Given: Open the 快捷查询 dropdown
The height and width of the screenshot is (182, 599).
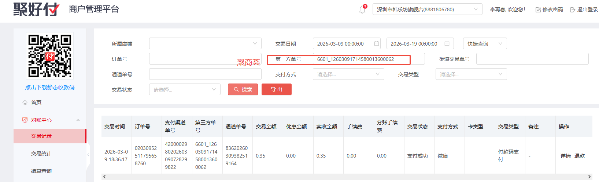Looking at the screenshot, I should click(485, 43).
